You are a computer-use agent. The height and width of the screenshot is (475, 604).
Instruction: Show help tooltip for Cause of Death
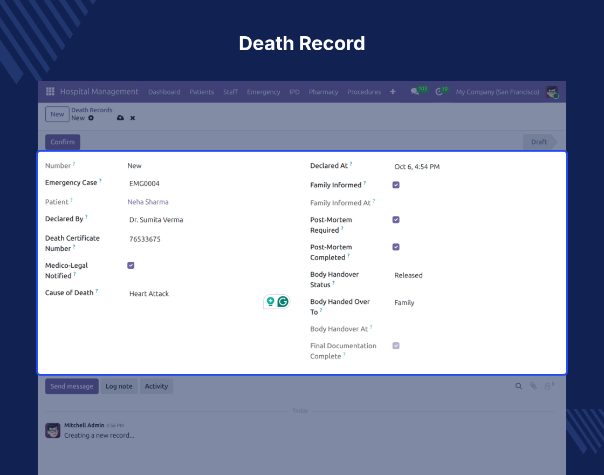tap(97, 290)
